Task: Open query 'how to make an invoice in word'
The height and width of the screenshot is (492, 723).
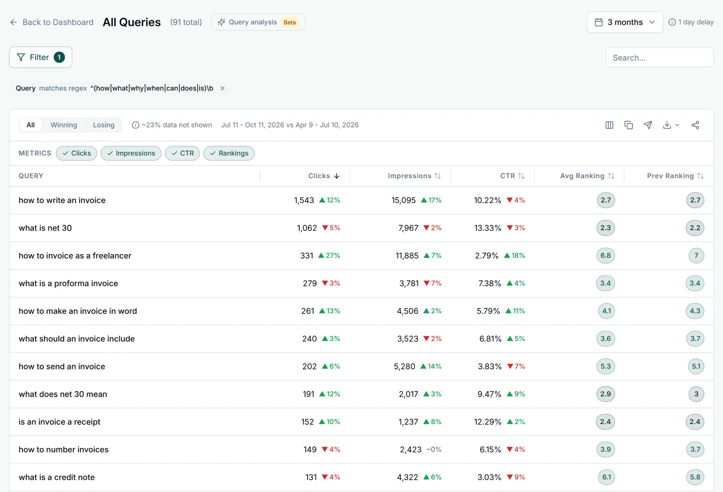Action: (x=78, y=311)
